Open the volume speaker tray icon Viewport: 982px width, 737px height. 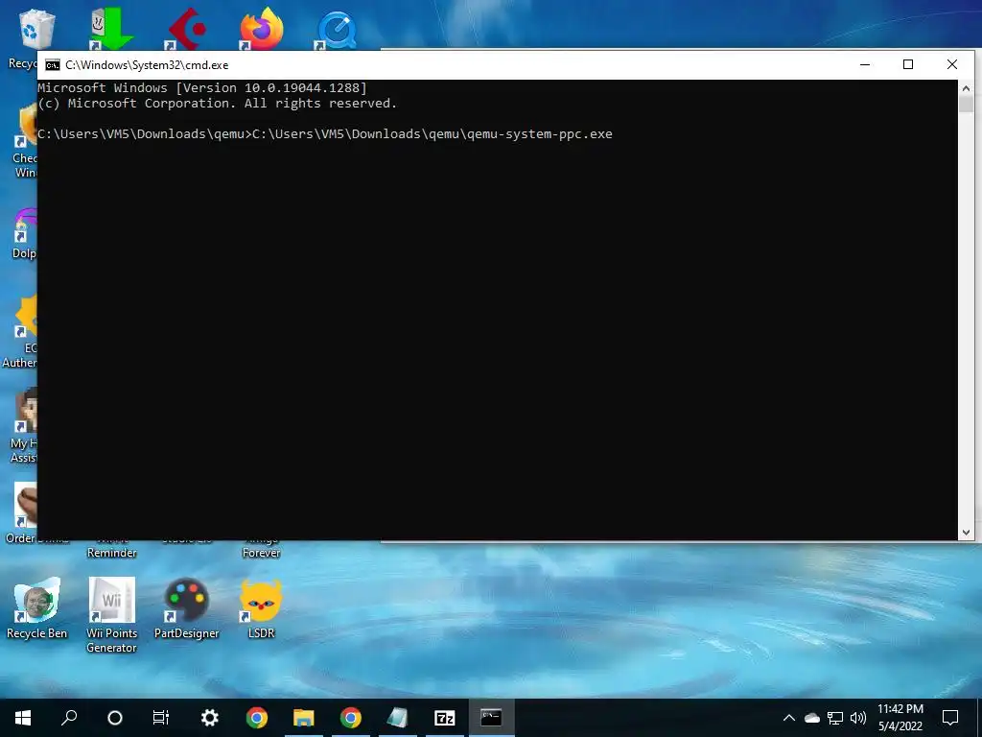click(x=858, y=718)
